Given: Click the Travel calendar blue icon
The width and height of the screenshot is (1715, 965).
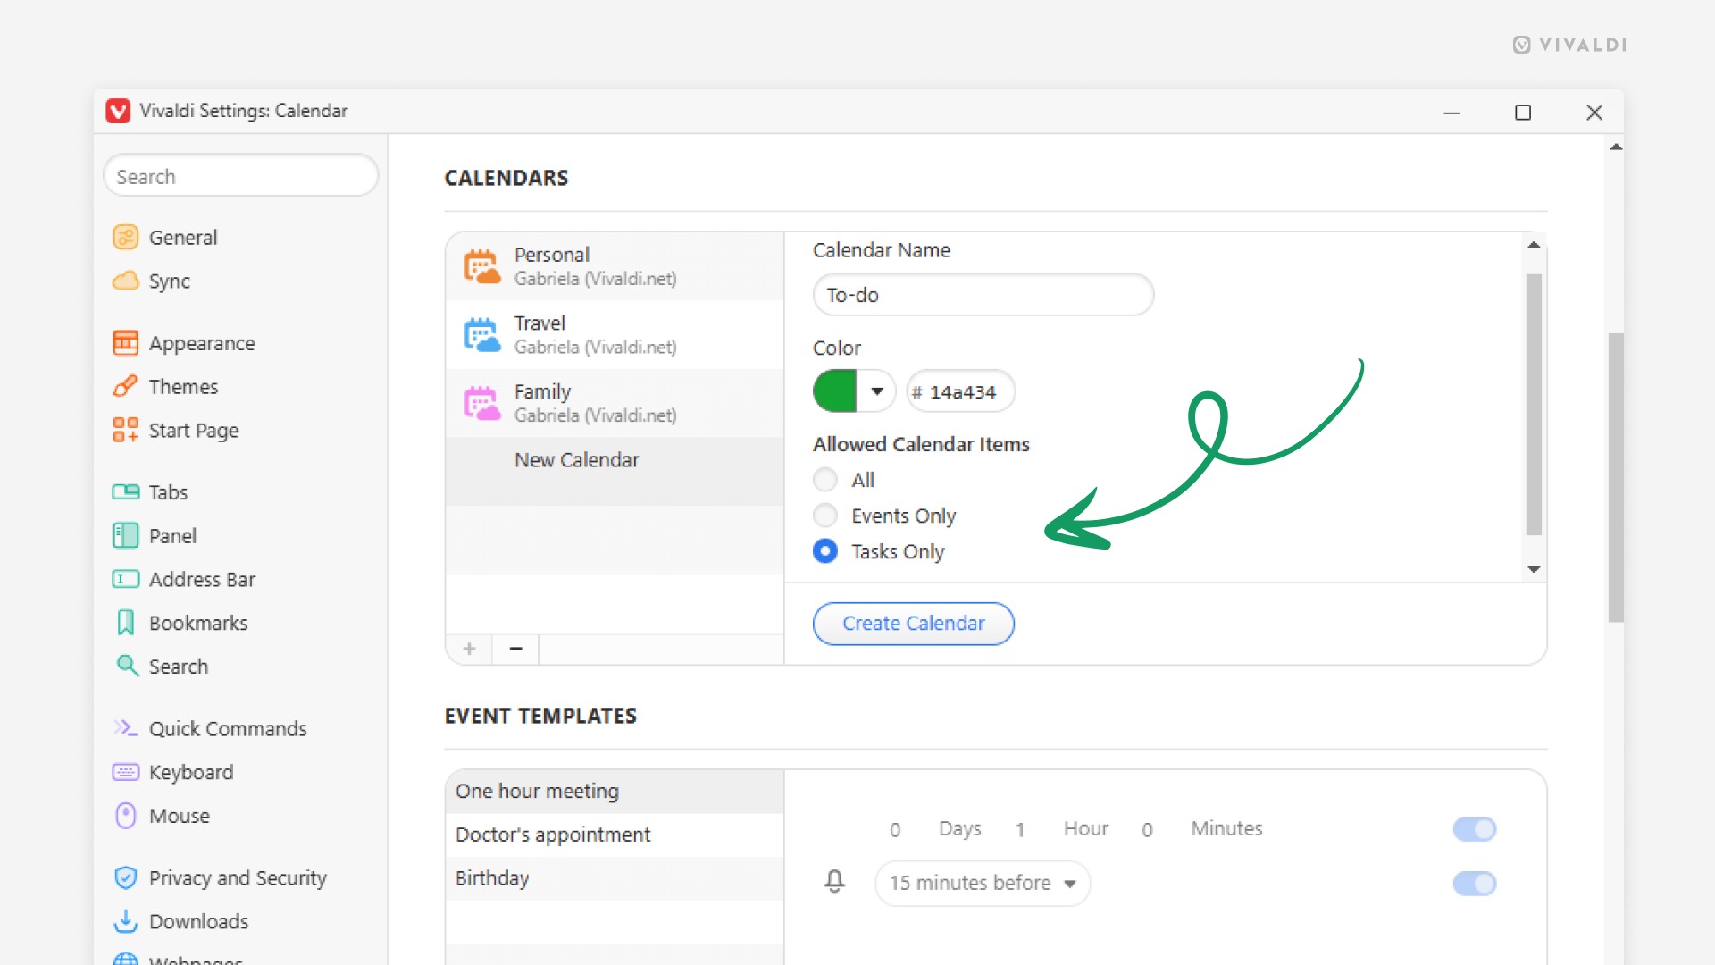Looking at the screenshot, I should (x=482, y=335).
